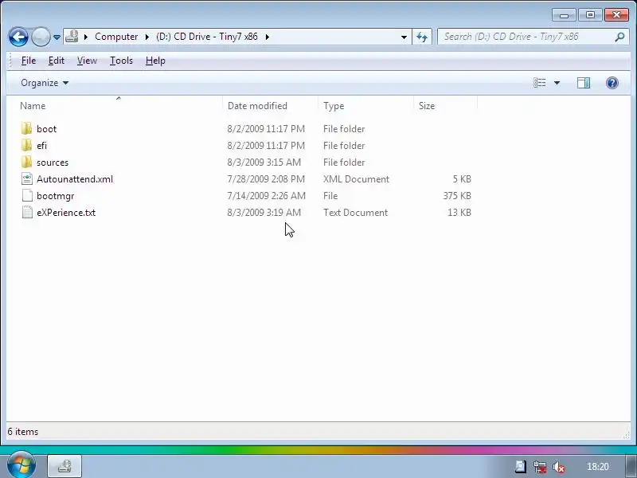Open recent pages dropdown next to Forward
Viewport: 637px width, 478px height.
(x=57, y=37)
